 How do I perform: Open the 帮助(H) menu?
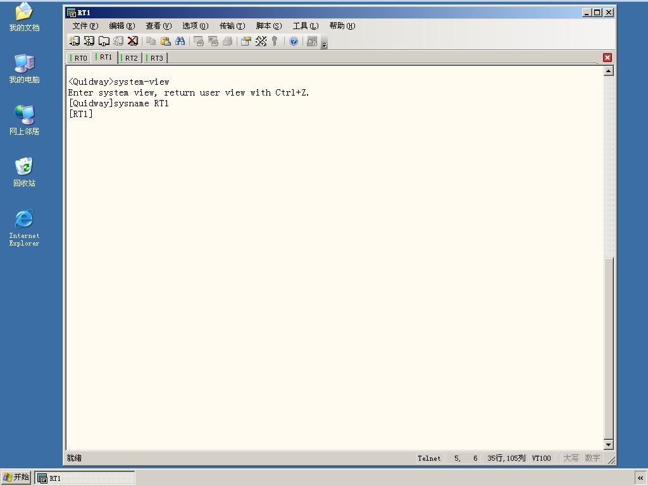click(342, 25)
